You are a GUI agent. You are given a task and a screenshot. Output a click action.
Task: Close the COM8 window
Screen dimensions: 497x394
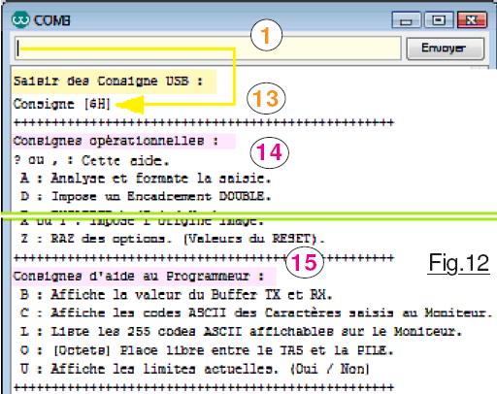472,20
